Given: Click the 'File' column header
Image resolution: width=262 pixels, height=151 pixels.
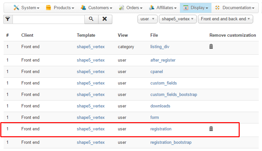Looking at the screenshot, I should coord(154,35).
